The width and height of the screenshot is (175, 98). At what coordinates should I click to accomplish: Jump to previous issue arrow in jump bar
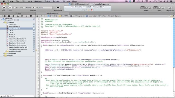pos(170,16)
